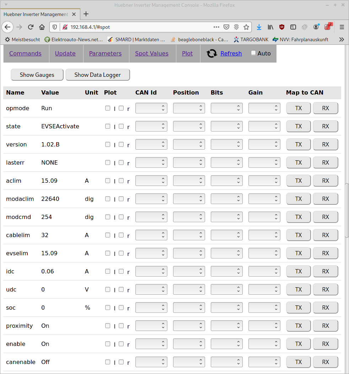349x374 pixels.
Task: Enable the Auto refresh checkbox
Action: click(253, 53)
